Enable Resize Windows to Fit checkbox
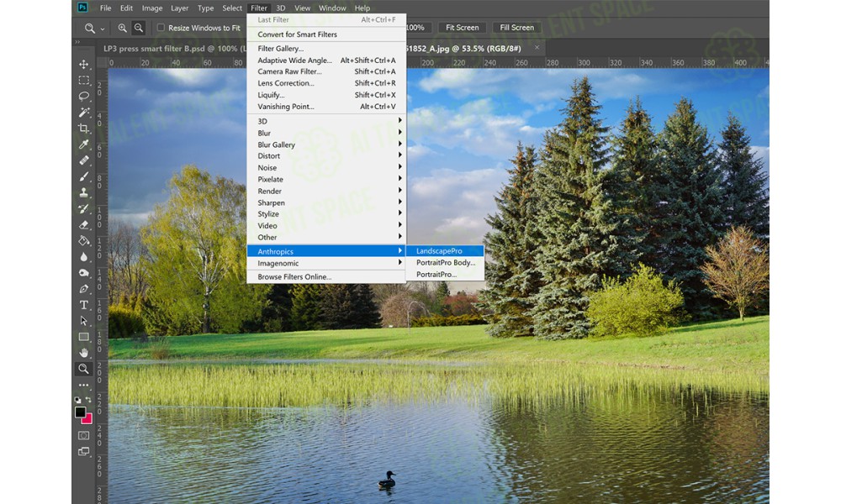Screen dimensions: 841x504 tap(161, 28)
